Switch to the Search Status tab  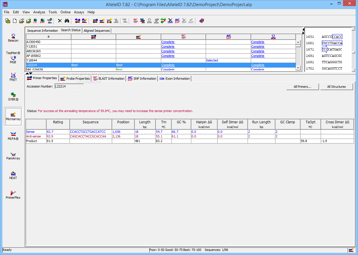tap(71, 30)
